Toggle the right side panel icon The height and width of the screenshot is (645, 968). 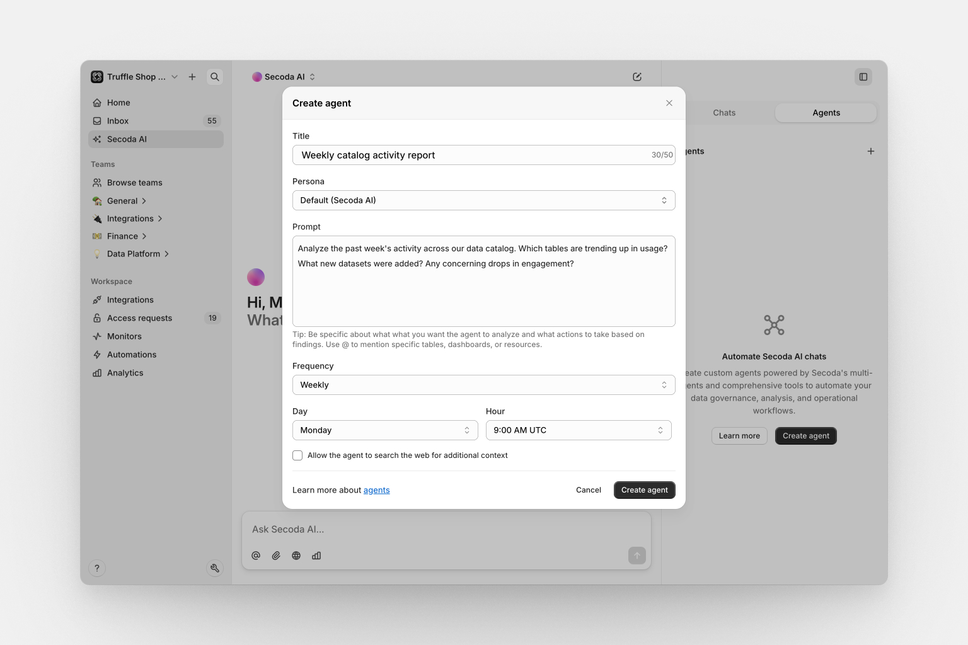(863, 77)
